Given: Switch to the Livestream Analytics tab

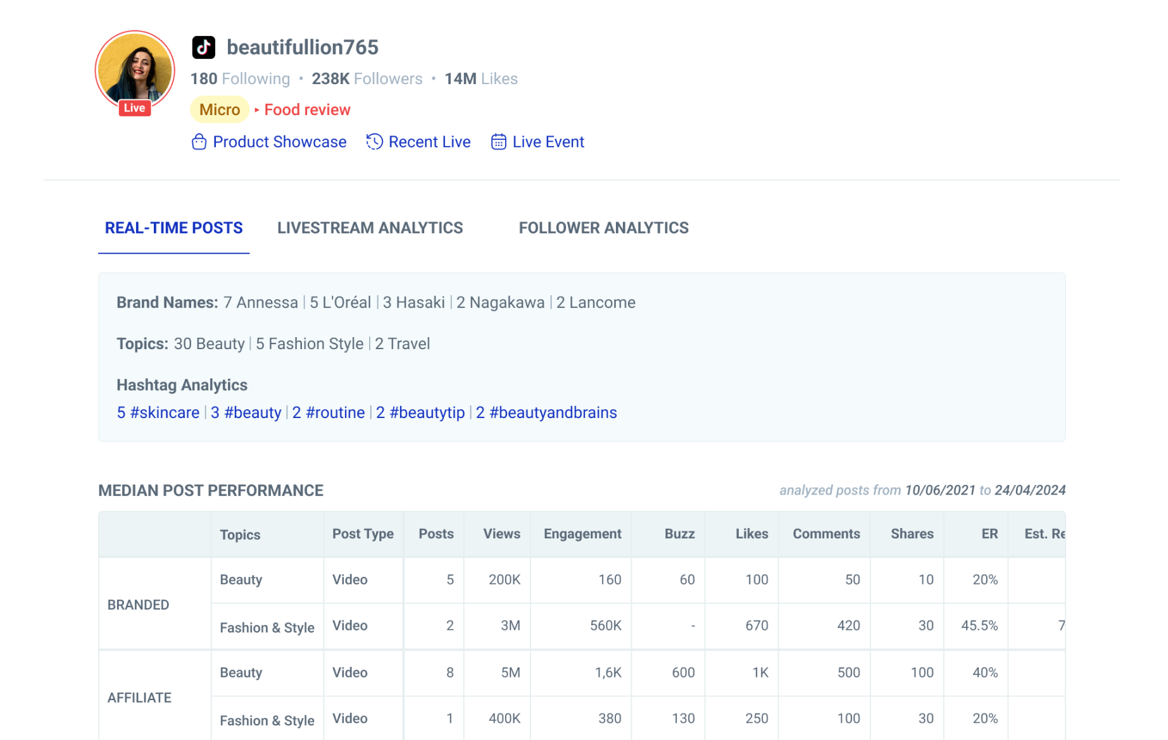Looking at the screenshot, I should tap(370, 228).
